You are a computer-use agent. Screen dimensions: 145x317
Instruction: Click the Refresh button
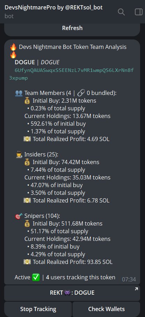[72, 28]
